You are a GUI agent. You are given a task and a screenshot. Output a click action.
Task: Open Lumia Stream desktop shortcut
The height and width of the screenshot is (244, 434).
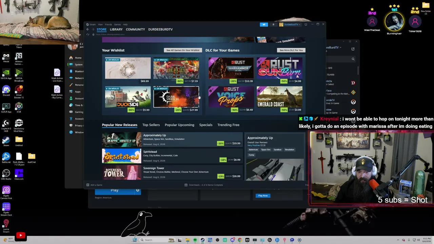click(x=6, y=226)
